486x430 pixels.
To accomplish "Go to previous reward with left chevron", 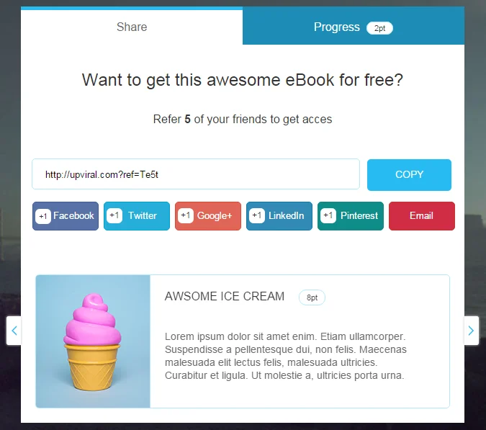I will coord(14,331).
